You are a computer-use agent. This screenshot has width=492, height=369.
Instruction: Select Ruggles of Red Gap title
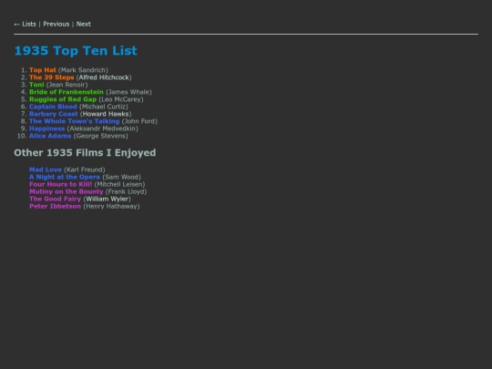pos(63,99)
